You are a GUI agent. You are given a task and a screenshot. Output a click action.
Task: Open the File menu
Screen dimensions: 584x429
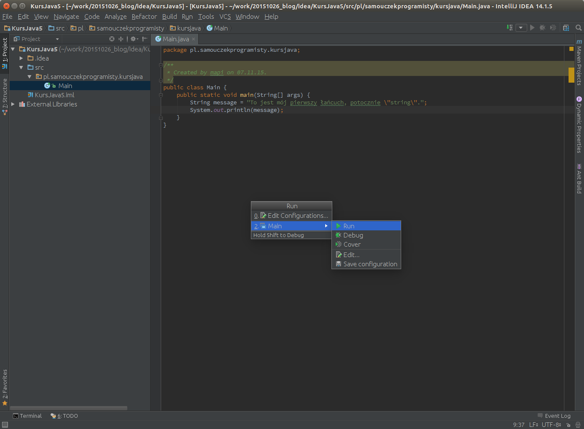pos(7,17)
